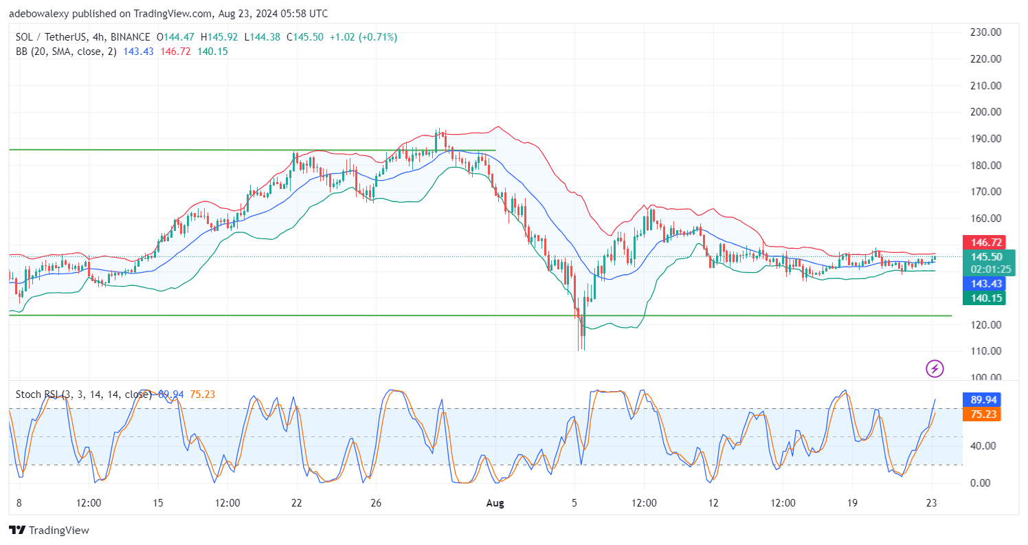Viewport: 1028px width, 545px height.
Task: Click the 180.00 price axis label
Action: [x=985, y=165]
